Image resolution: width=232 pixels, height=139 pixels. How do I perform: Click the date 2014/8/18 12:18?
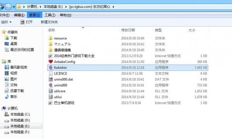[133, 68]
